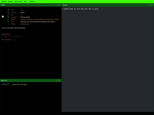Select the ETC navigation link

[26, 2]
